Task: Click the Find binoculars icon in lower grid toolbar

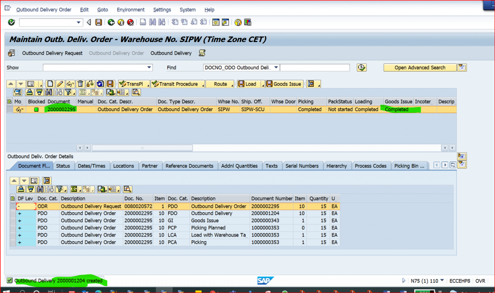Action: coord(41,189)
